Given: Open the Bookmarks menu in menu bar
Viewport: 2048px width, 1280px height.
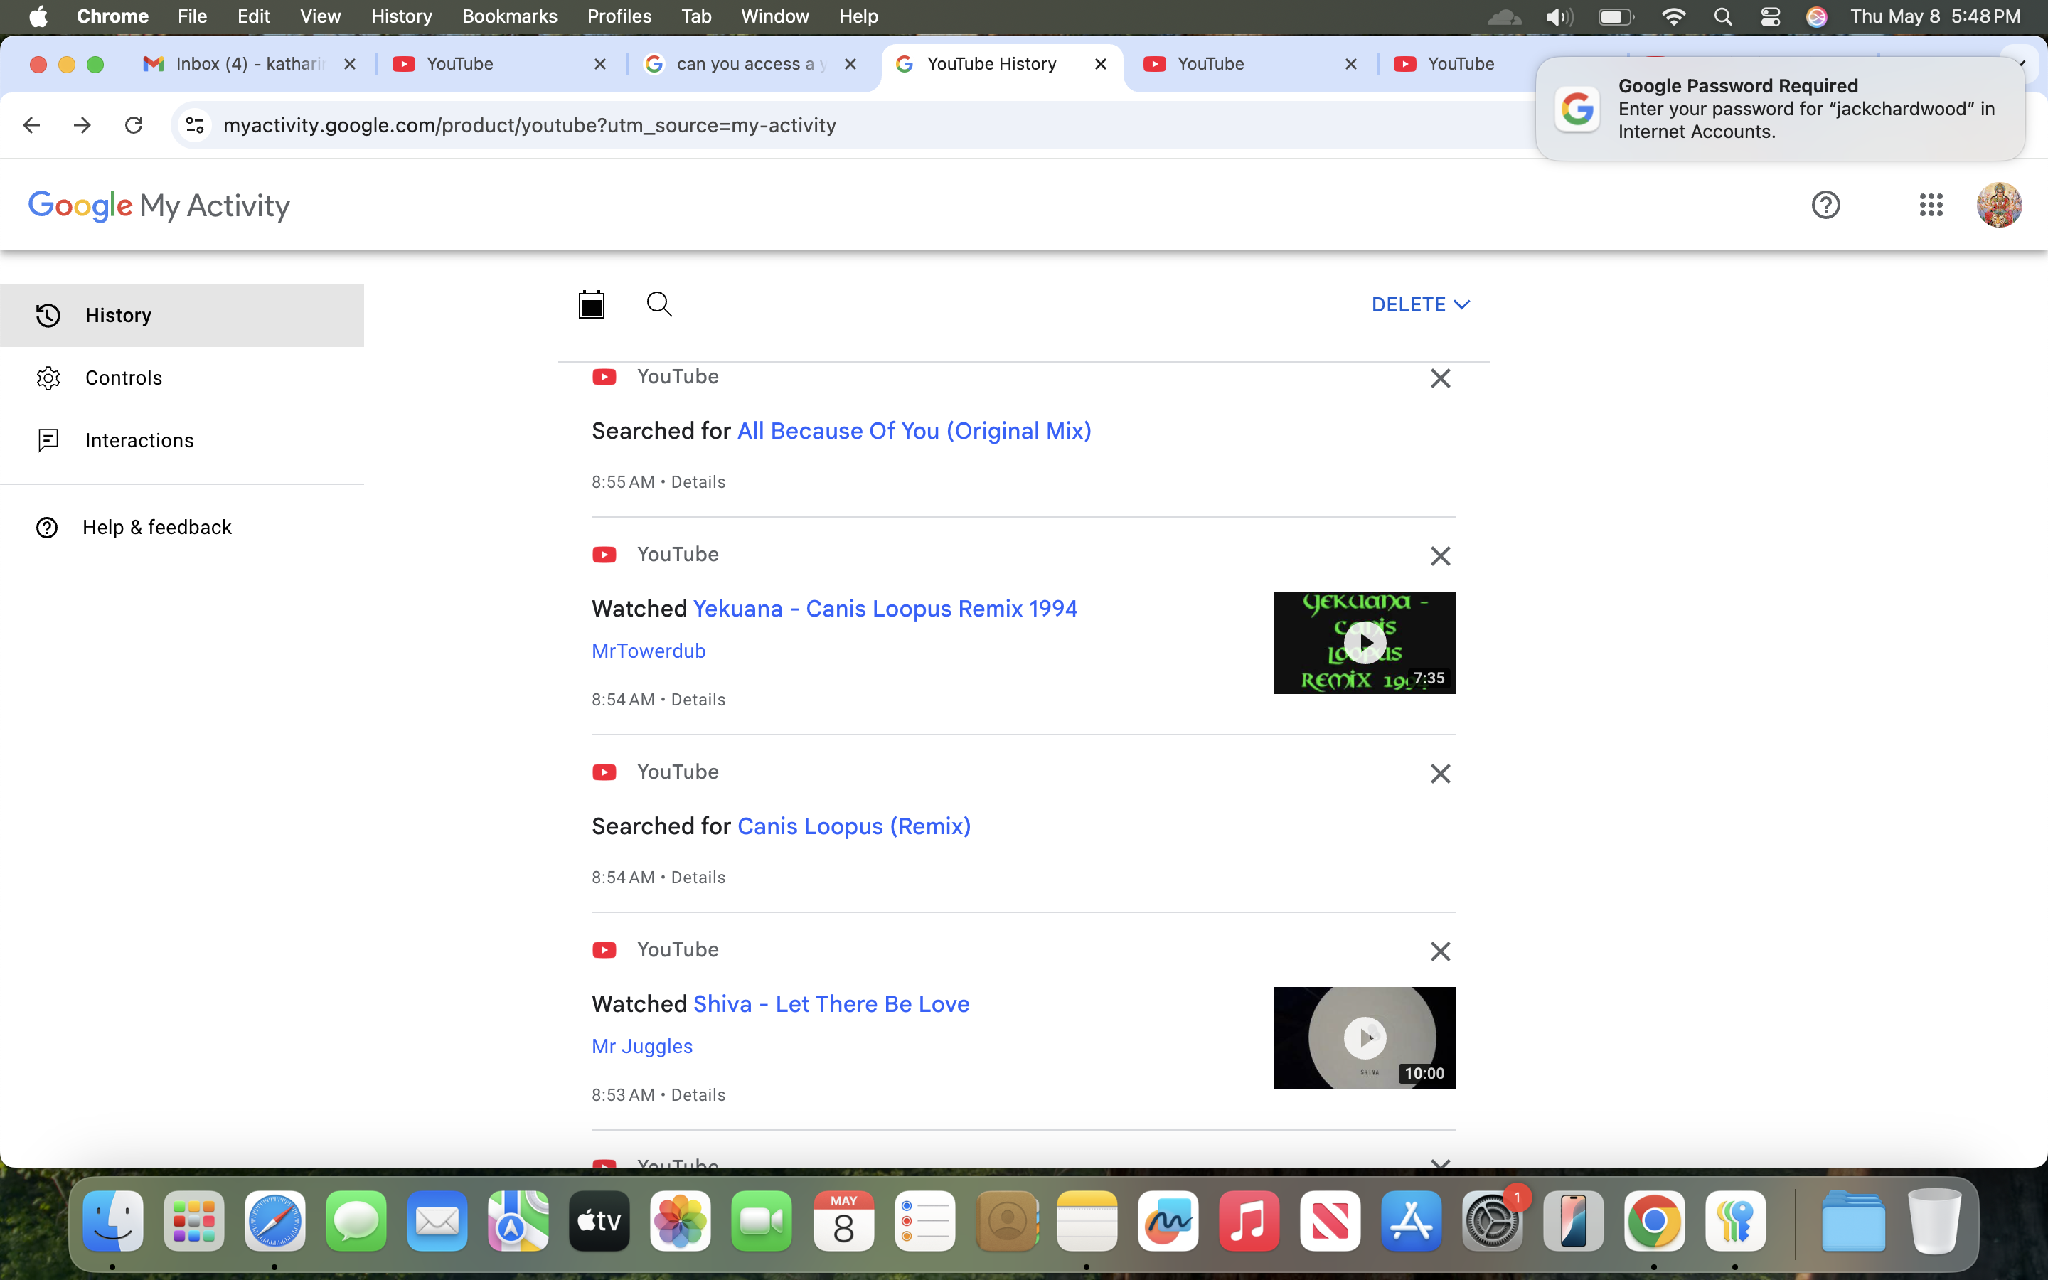Looking at the screenshot, I should (509, 16).
